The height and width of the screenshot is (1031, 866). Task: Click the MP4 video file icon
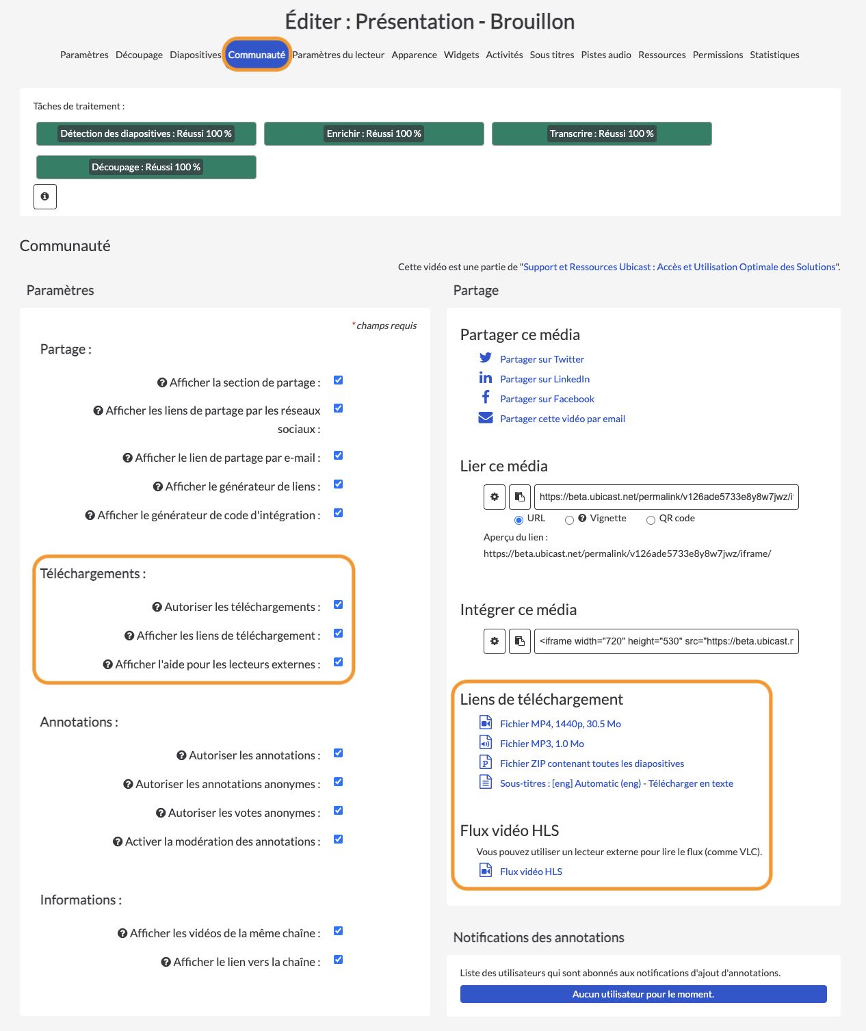point(486,722)
